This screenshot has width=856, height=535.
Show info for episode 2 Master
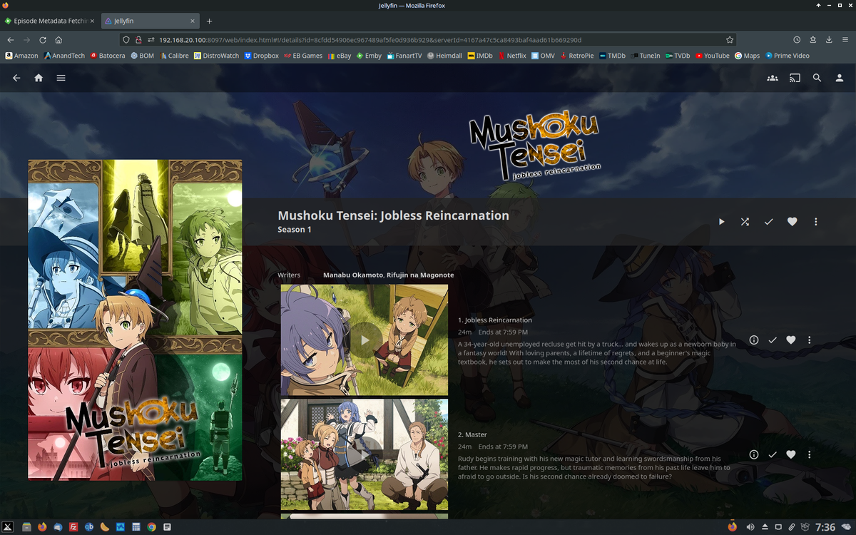coord(754,454)
